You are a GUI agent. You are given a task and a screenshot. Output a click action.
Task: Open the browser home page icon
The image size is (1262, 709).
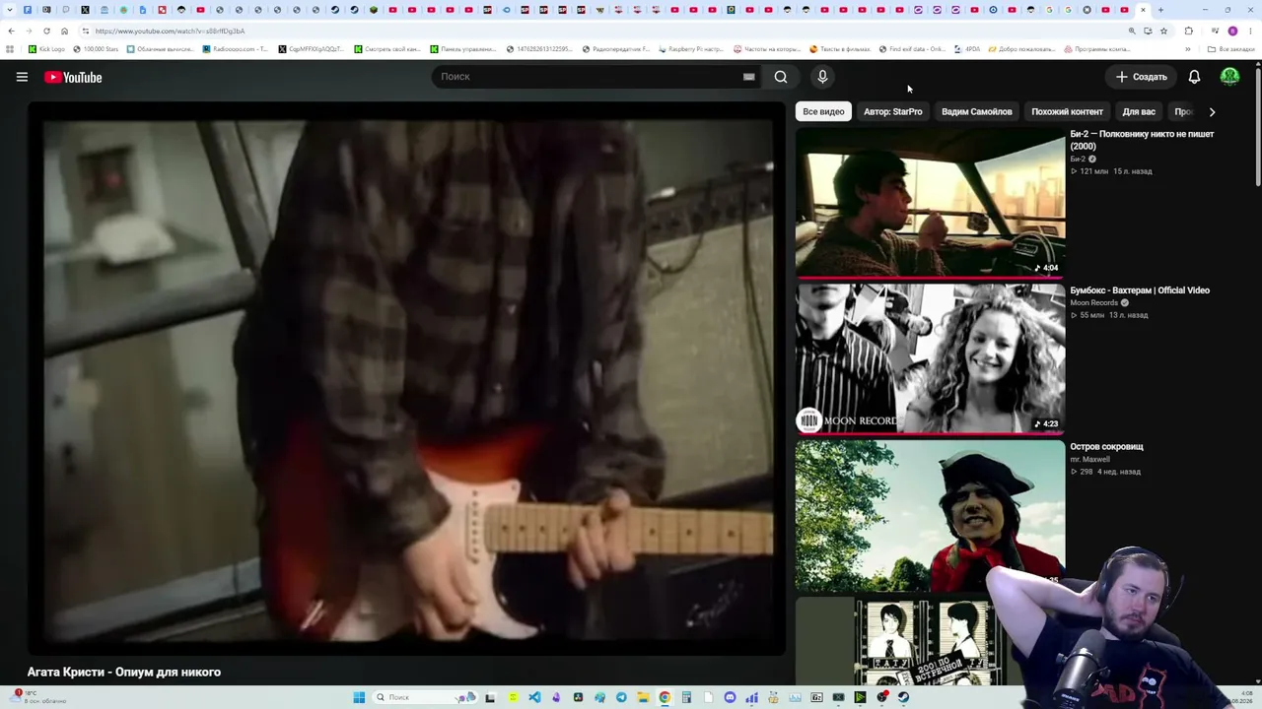(64, 31)
